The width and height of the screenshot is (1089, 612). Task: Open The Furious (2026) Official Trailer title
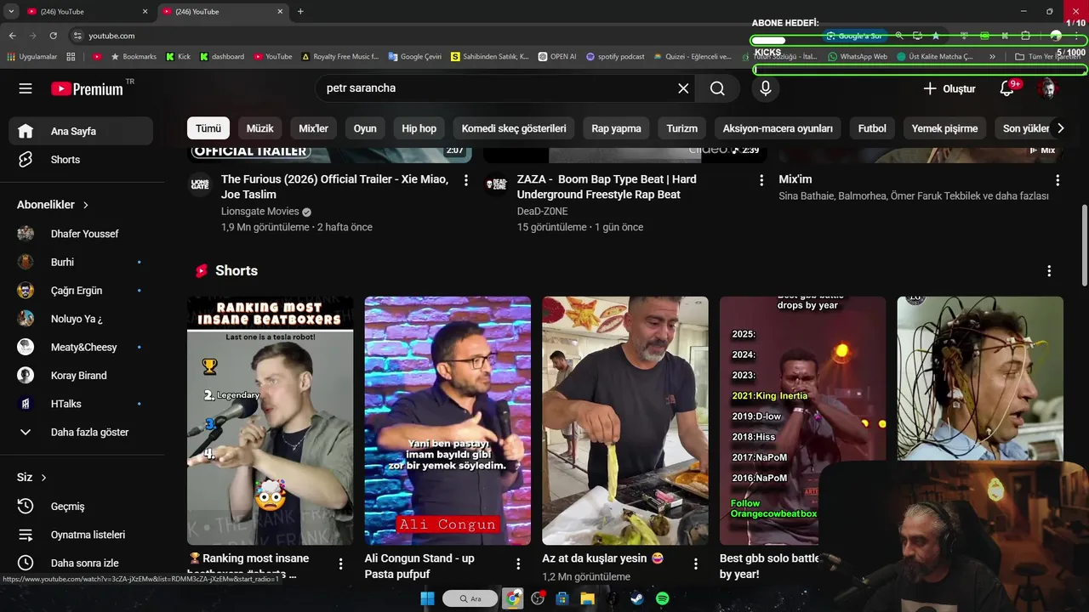coord(334,187)
